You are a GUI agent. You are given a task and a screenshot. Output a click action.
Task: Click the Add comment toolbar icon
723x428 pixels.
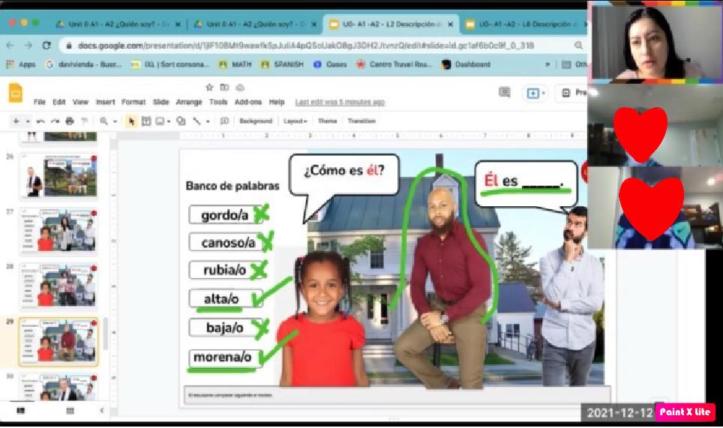tap(224, 121)
